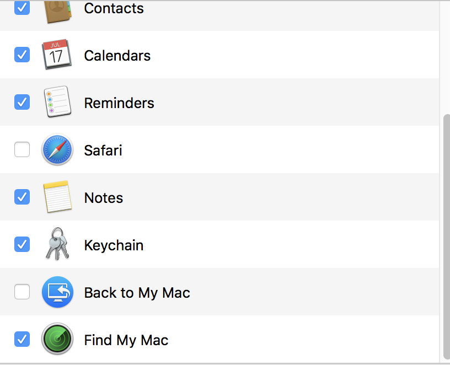The width and height of the screenshot is (450, 365).
Task: Uncheck the Contacts checkbox
Action: [x=22, y=8]
